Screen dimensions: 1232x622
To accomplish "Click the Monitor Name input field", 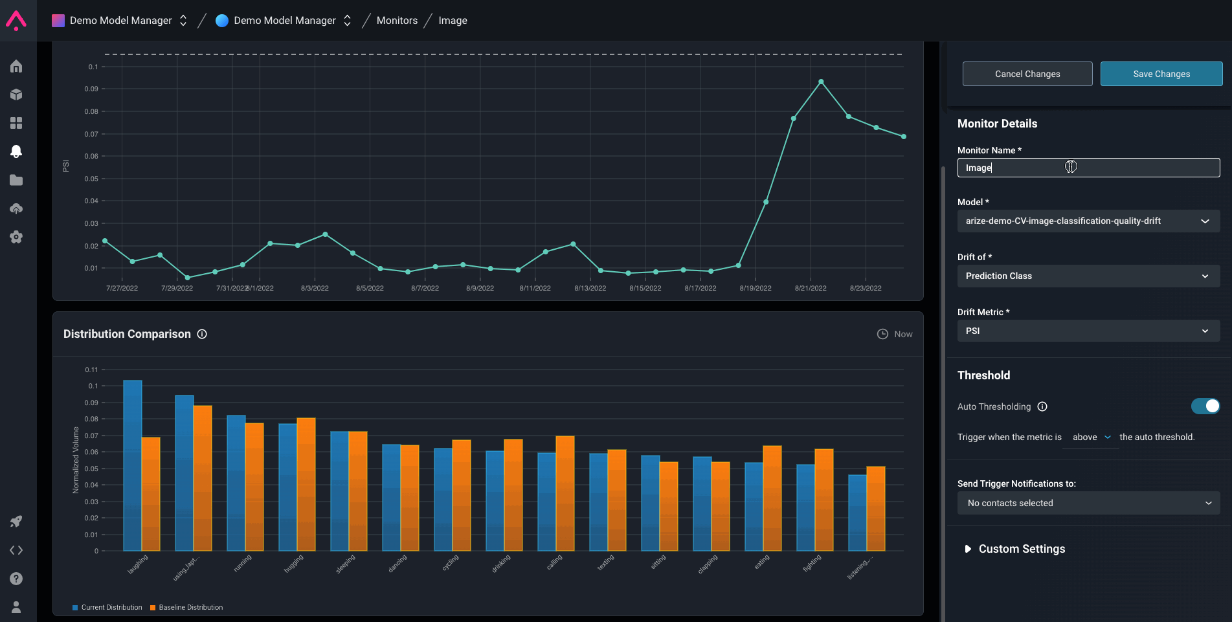I will (x=1088, y=168).
